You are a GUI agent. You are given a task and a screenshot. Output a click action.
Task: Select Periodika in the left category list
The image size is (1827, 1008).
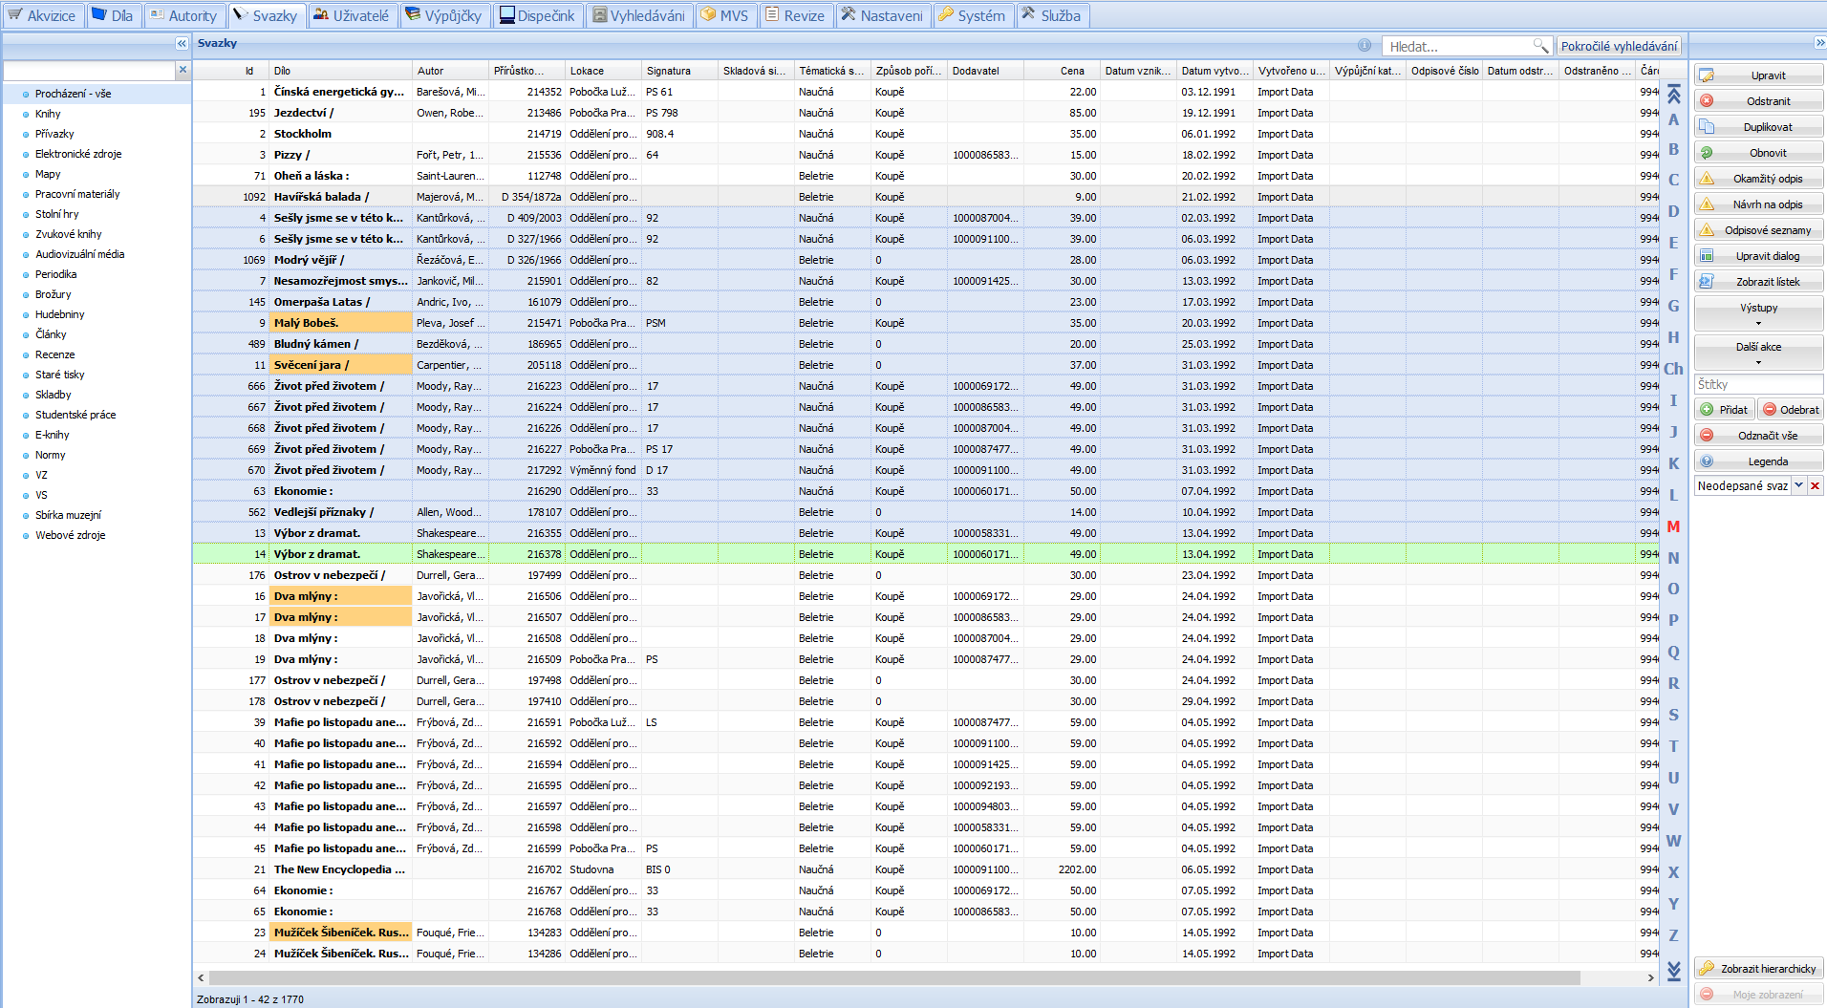click(55, 274)
